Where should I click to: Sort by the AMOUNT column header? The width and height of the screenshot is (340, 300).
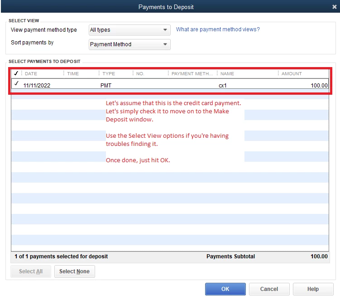point(292,73)
